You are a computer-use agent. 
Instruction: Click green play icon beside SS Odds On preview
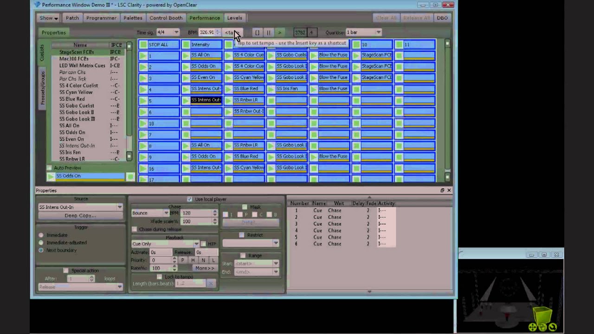coord(51,176)
